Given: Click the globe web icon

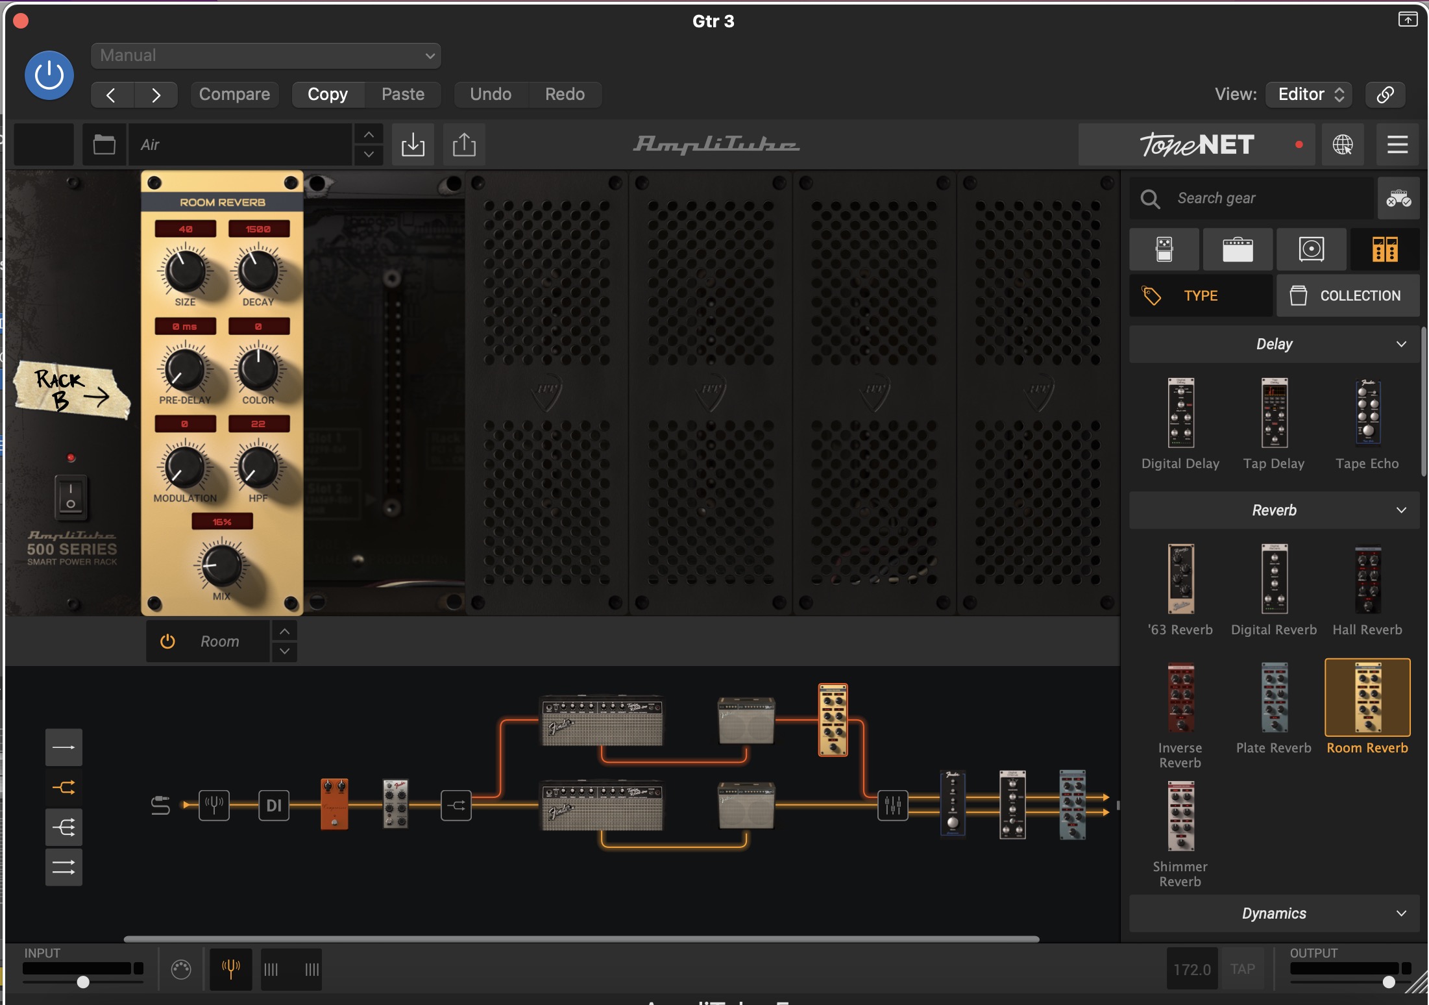Looking at the screenshot, I should 1343,144.
